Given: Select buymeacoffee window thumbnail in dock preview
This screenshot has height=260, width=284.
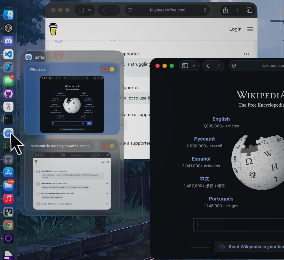Looking at the screenshot, I should (x=72, y=181).
